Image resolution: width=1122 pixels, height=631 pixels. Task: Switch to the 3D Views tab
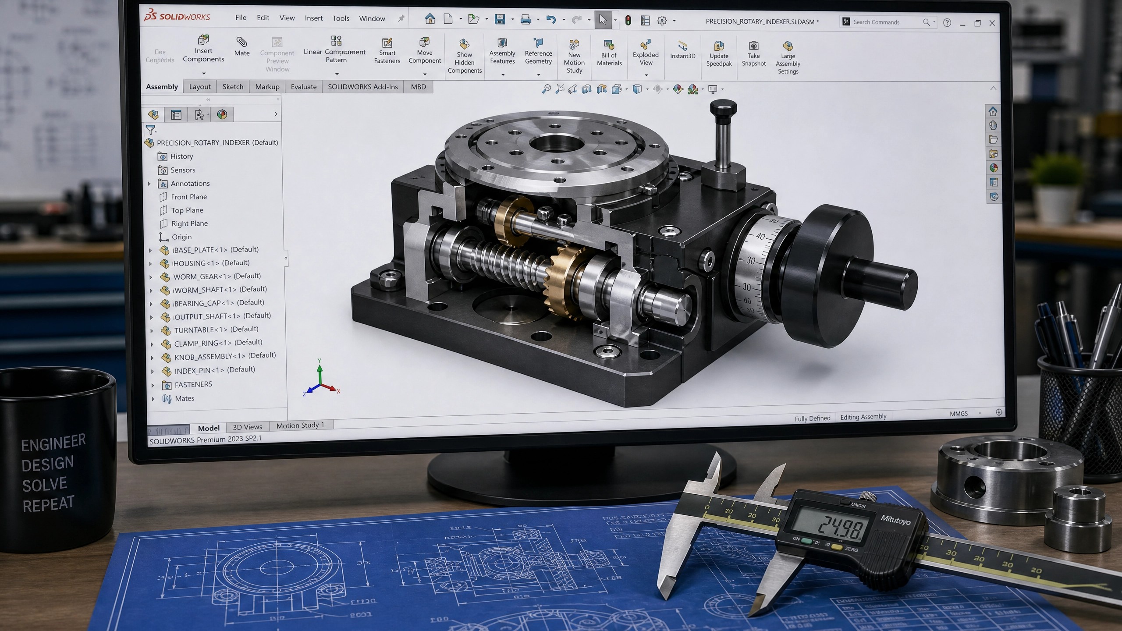point(247,427)
